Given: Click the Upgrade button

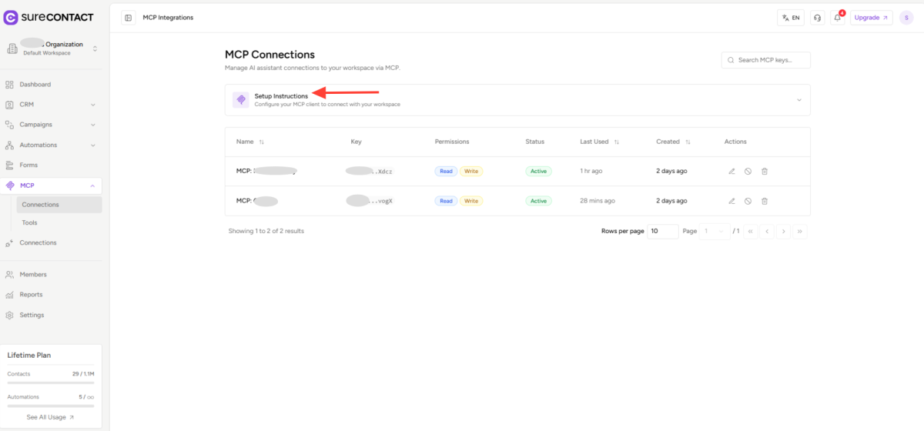Looking at the screenshot, I should (871, 18).
